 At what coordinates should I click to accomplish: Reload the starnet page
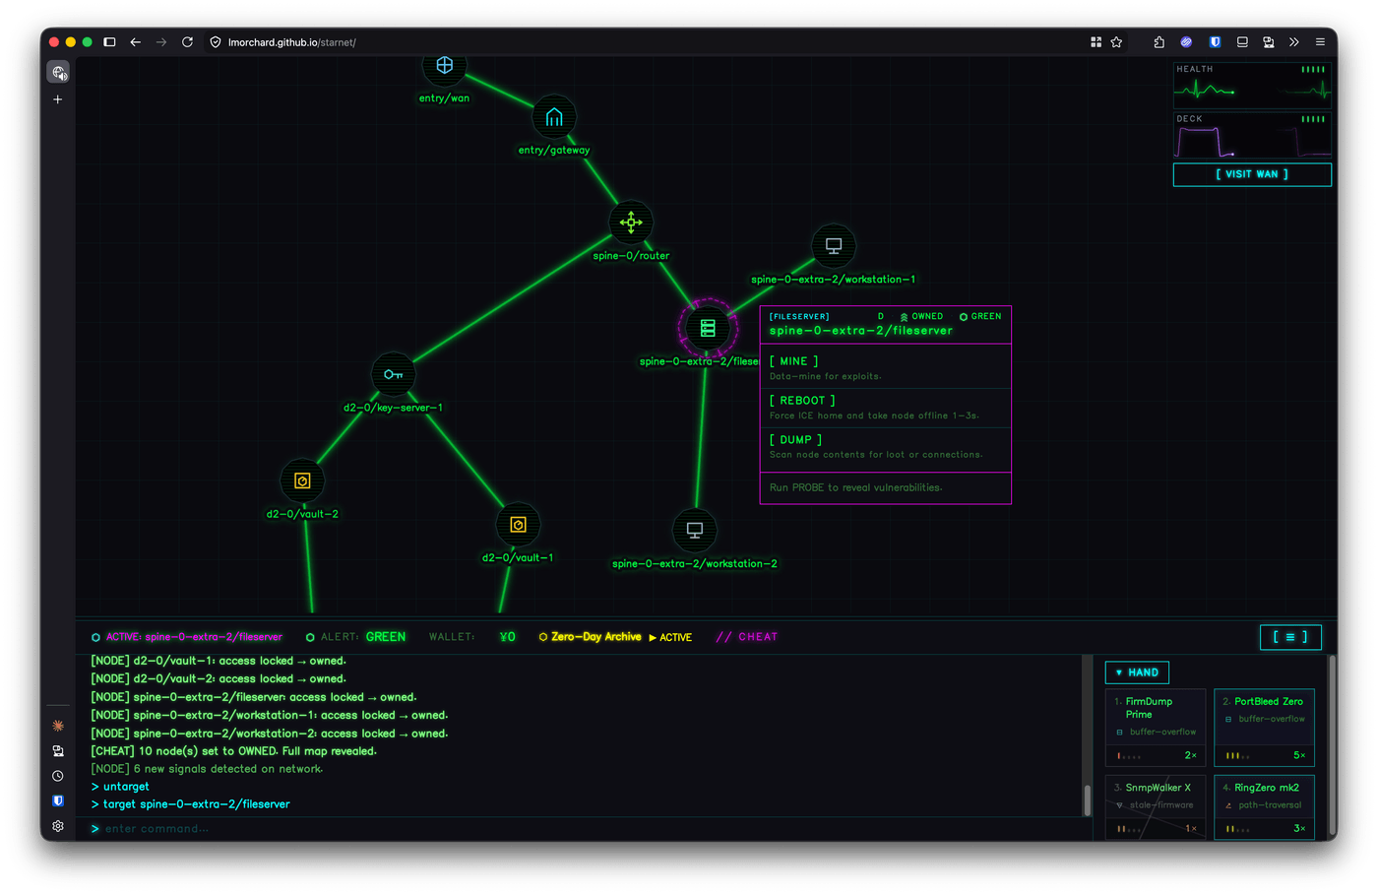tap(187, 42)
